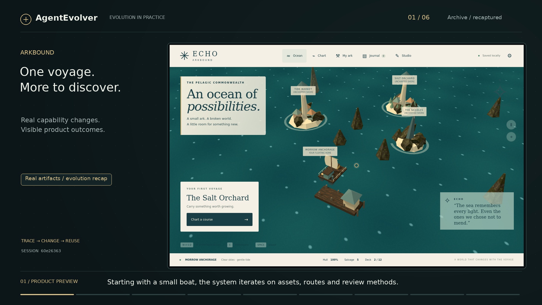Click the 'Archive / recaptured' header text
The height and width of the screenshot is (305, 542).
475,18
